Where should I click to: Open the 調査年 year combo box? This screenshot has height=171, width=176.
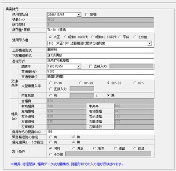79,66
